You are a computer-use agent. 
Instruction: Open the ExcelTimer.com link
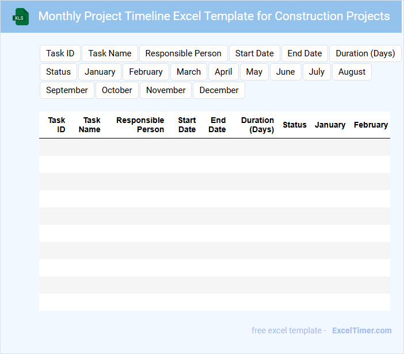click(361, 330)
